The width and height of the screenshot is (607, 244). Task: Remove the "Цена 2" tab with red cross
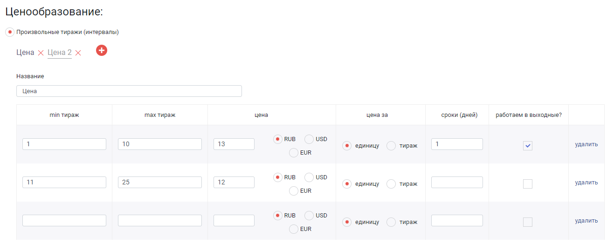coord(78,53)
